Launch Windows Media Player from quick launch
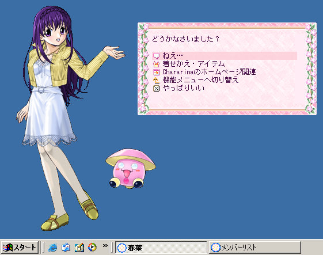Viewport: 323px width, 255px height. [92, 247]
